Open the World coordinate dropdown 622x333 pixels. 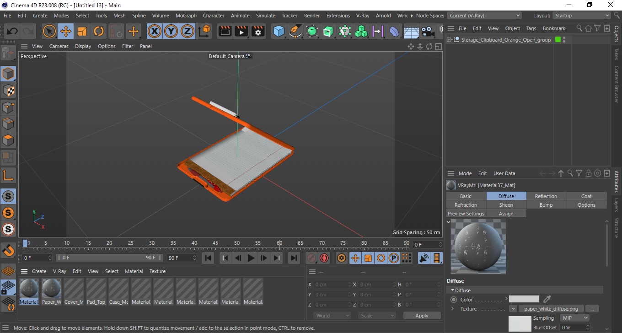click(332, 316)
